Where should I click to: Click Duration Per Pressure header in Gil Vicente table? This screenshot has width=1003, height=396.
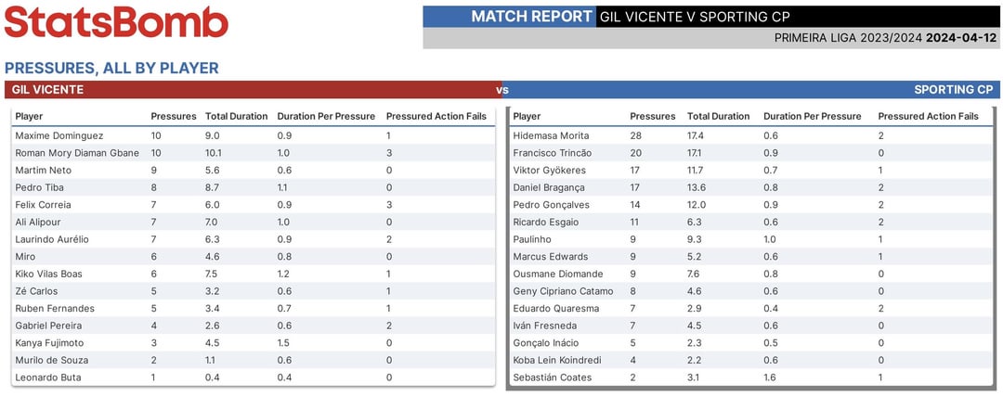tap(326, 117)
